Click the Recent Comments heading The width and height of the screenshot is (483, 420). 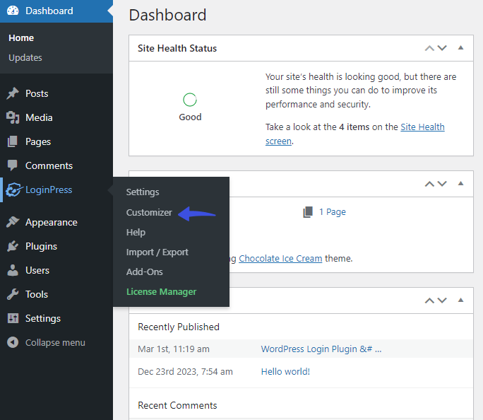177,405
